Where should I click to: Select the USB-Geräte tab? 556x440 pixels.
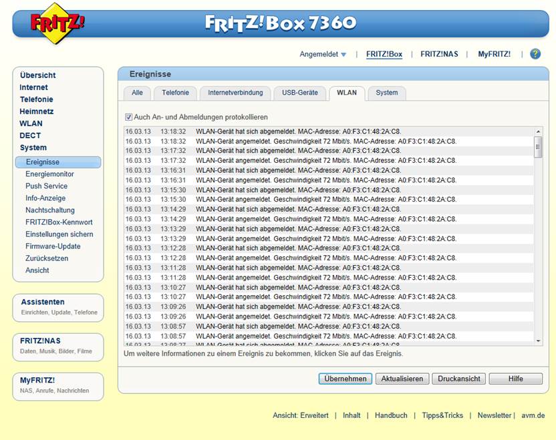click(x=299, y=93)
